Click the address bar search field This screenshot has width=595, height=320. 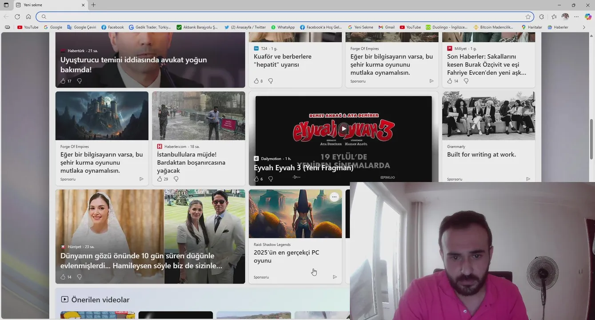tap(284, 16)
